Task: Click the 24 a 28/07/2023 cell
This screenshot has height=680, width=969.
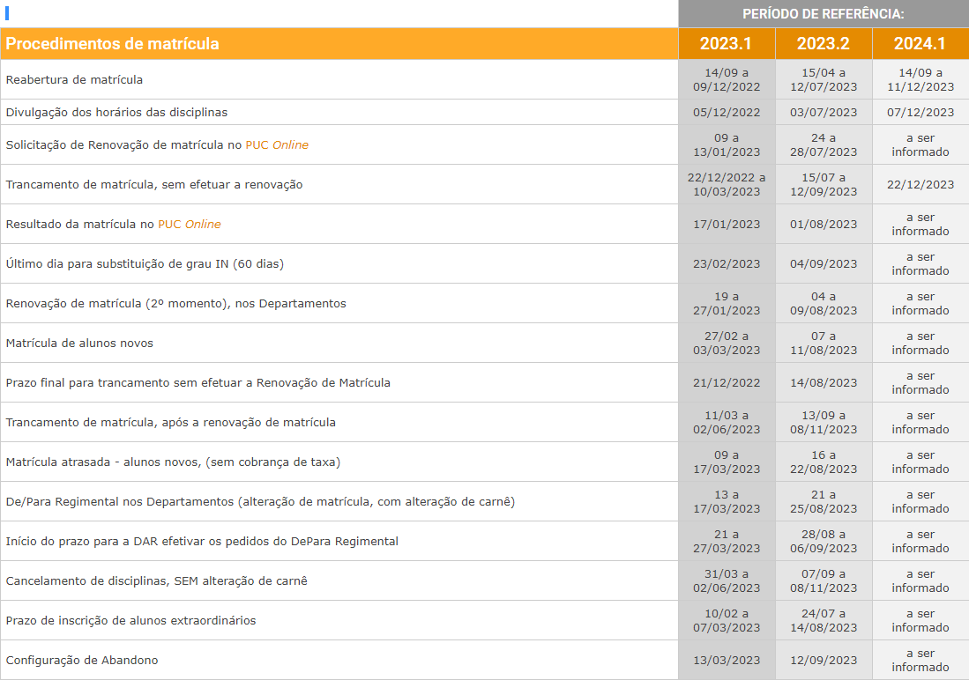Action: click(824, 145)
